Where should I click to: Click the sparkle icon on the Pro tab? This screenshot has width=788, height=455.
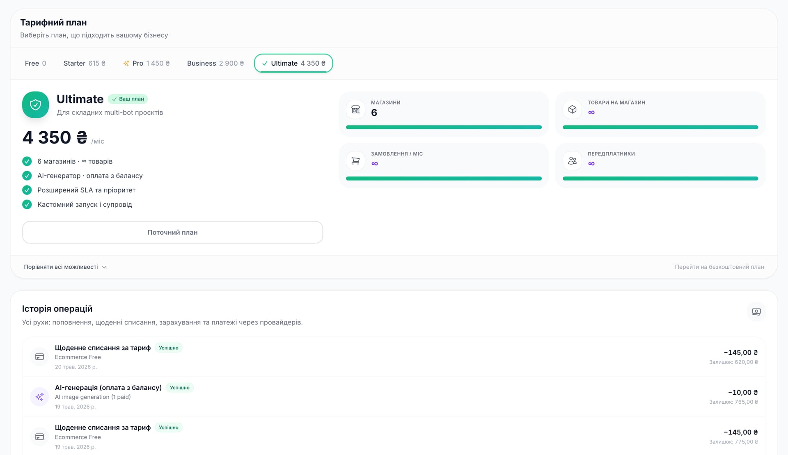point(126,63)
